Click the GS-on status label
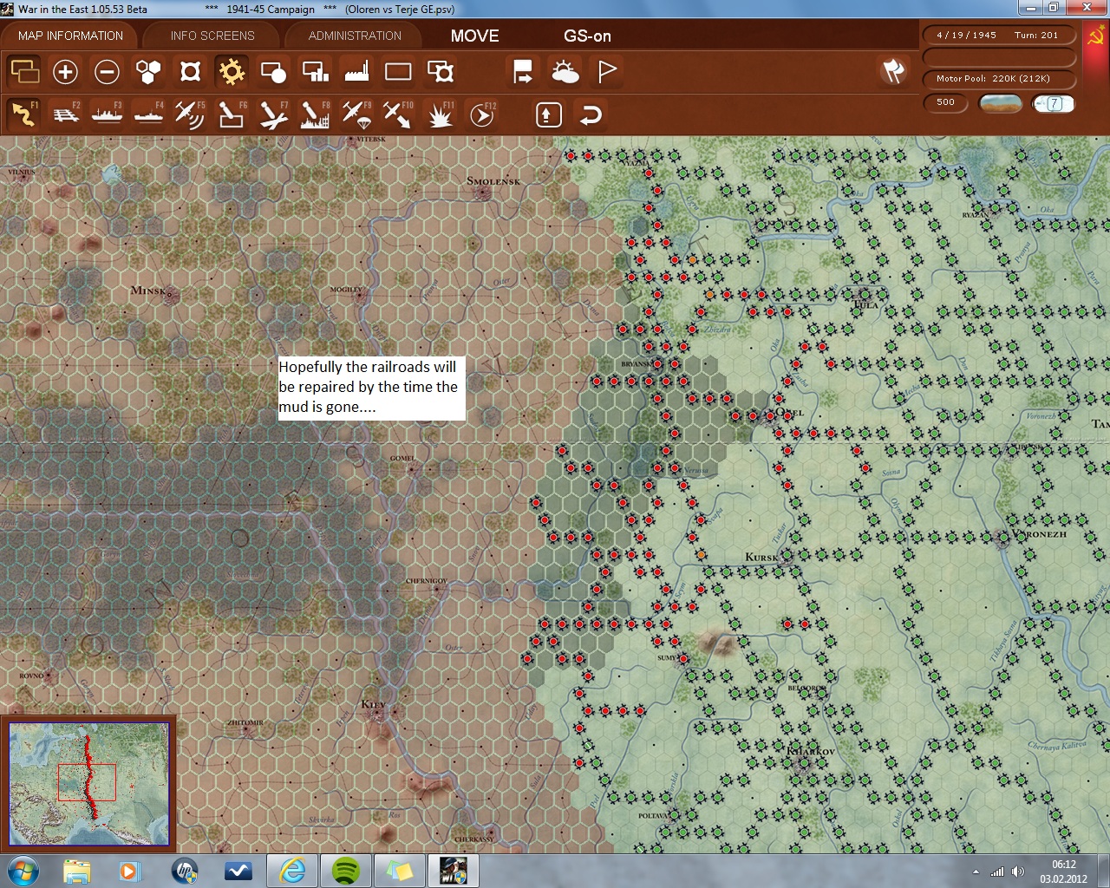The height and width of the screenshot is (888, 1110). click(x=587, y=36)
